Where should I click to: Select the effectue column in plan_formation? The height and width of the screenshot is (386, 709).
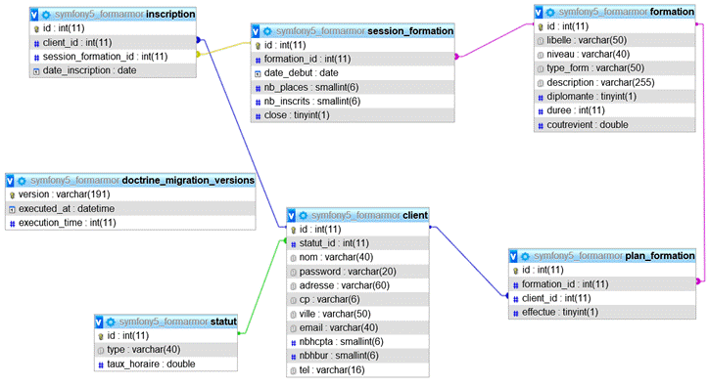pos(602,313)
